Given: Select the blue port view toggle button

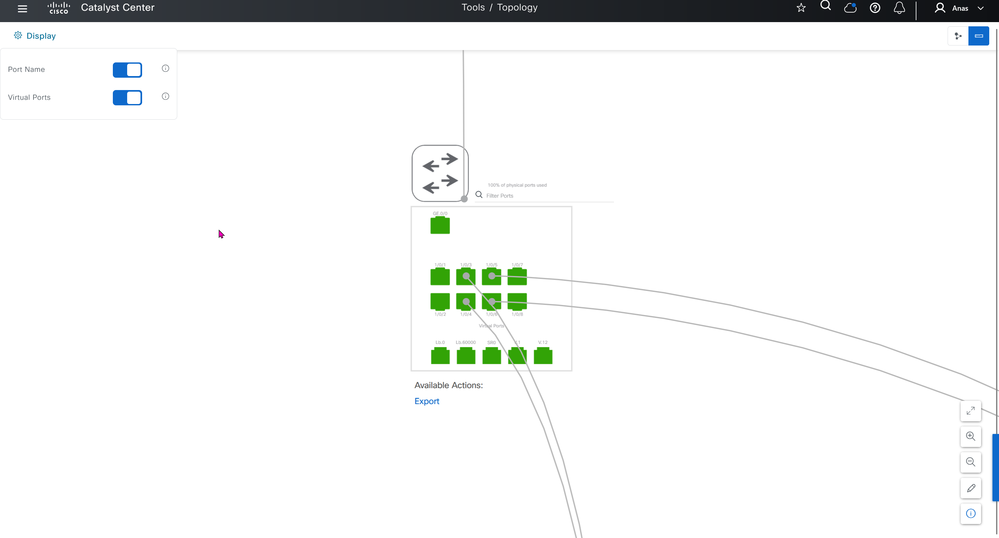Looking at the screenshot, I should point(979,36).
